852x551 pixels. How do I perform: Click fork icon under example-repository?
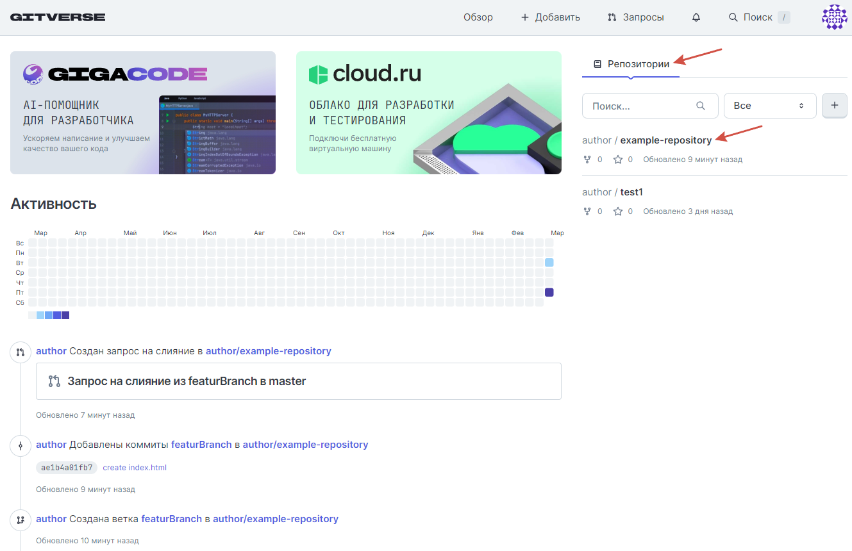pyautogui.click(x=587, y=160)
